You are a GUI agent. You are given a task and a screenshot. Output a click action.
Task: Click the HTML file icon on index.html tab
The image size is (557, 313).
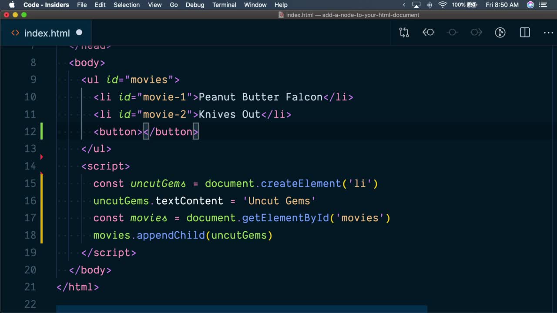[x=15, y=33]
